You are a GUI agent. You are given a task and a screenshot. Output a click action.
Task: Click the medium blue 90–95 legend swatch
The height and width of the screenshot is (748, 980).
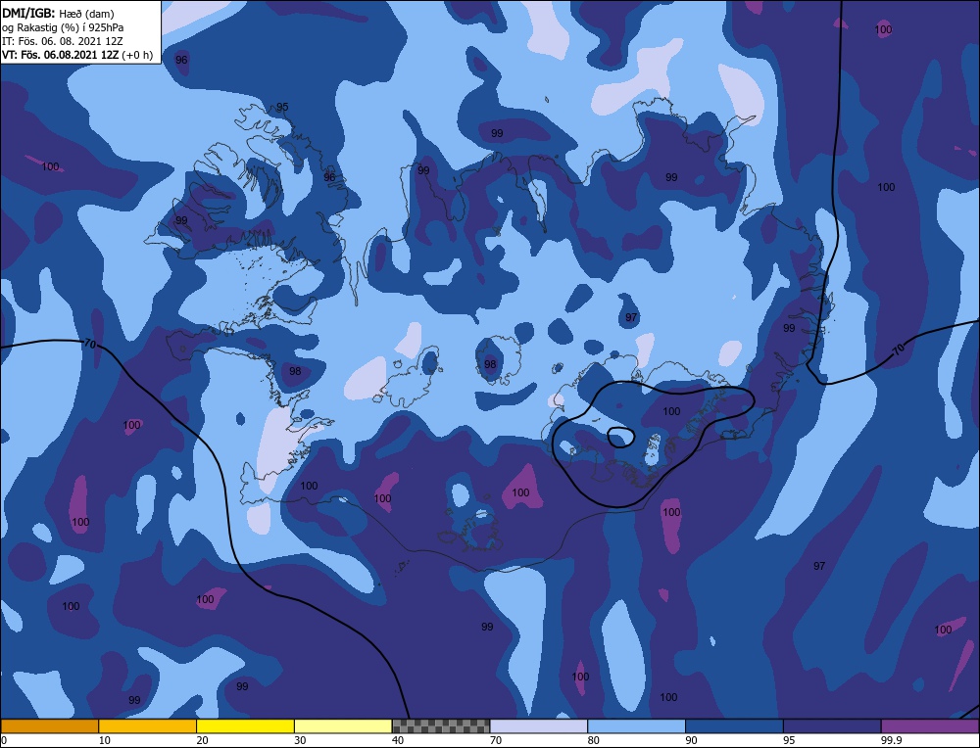point(734,726)
